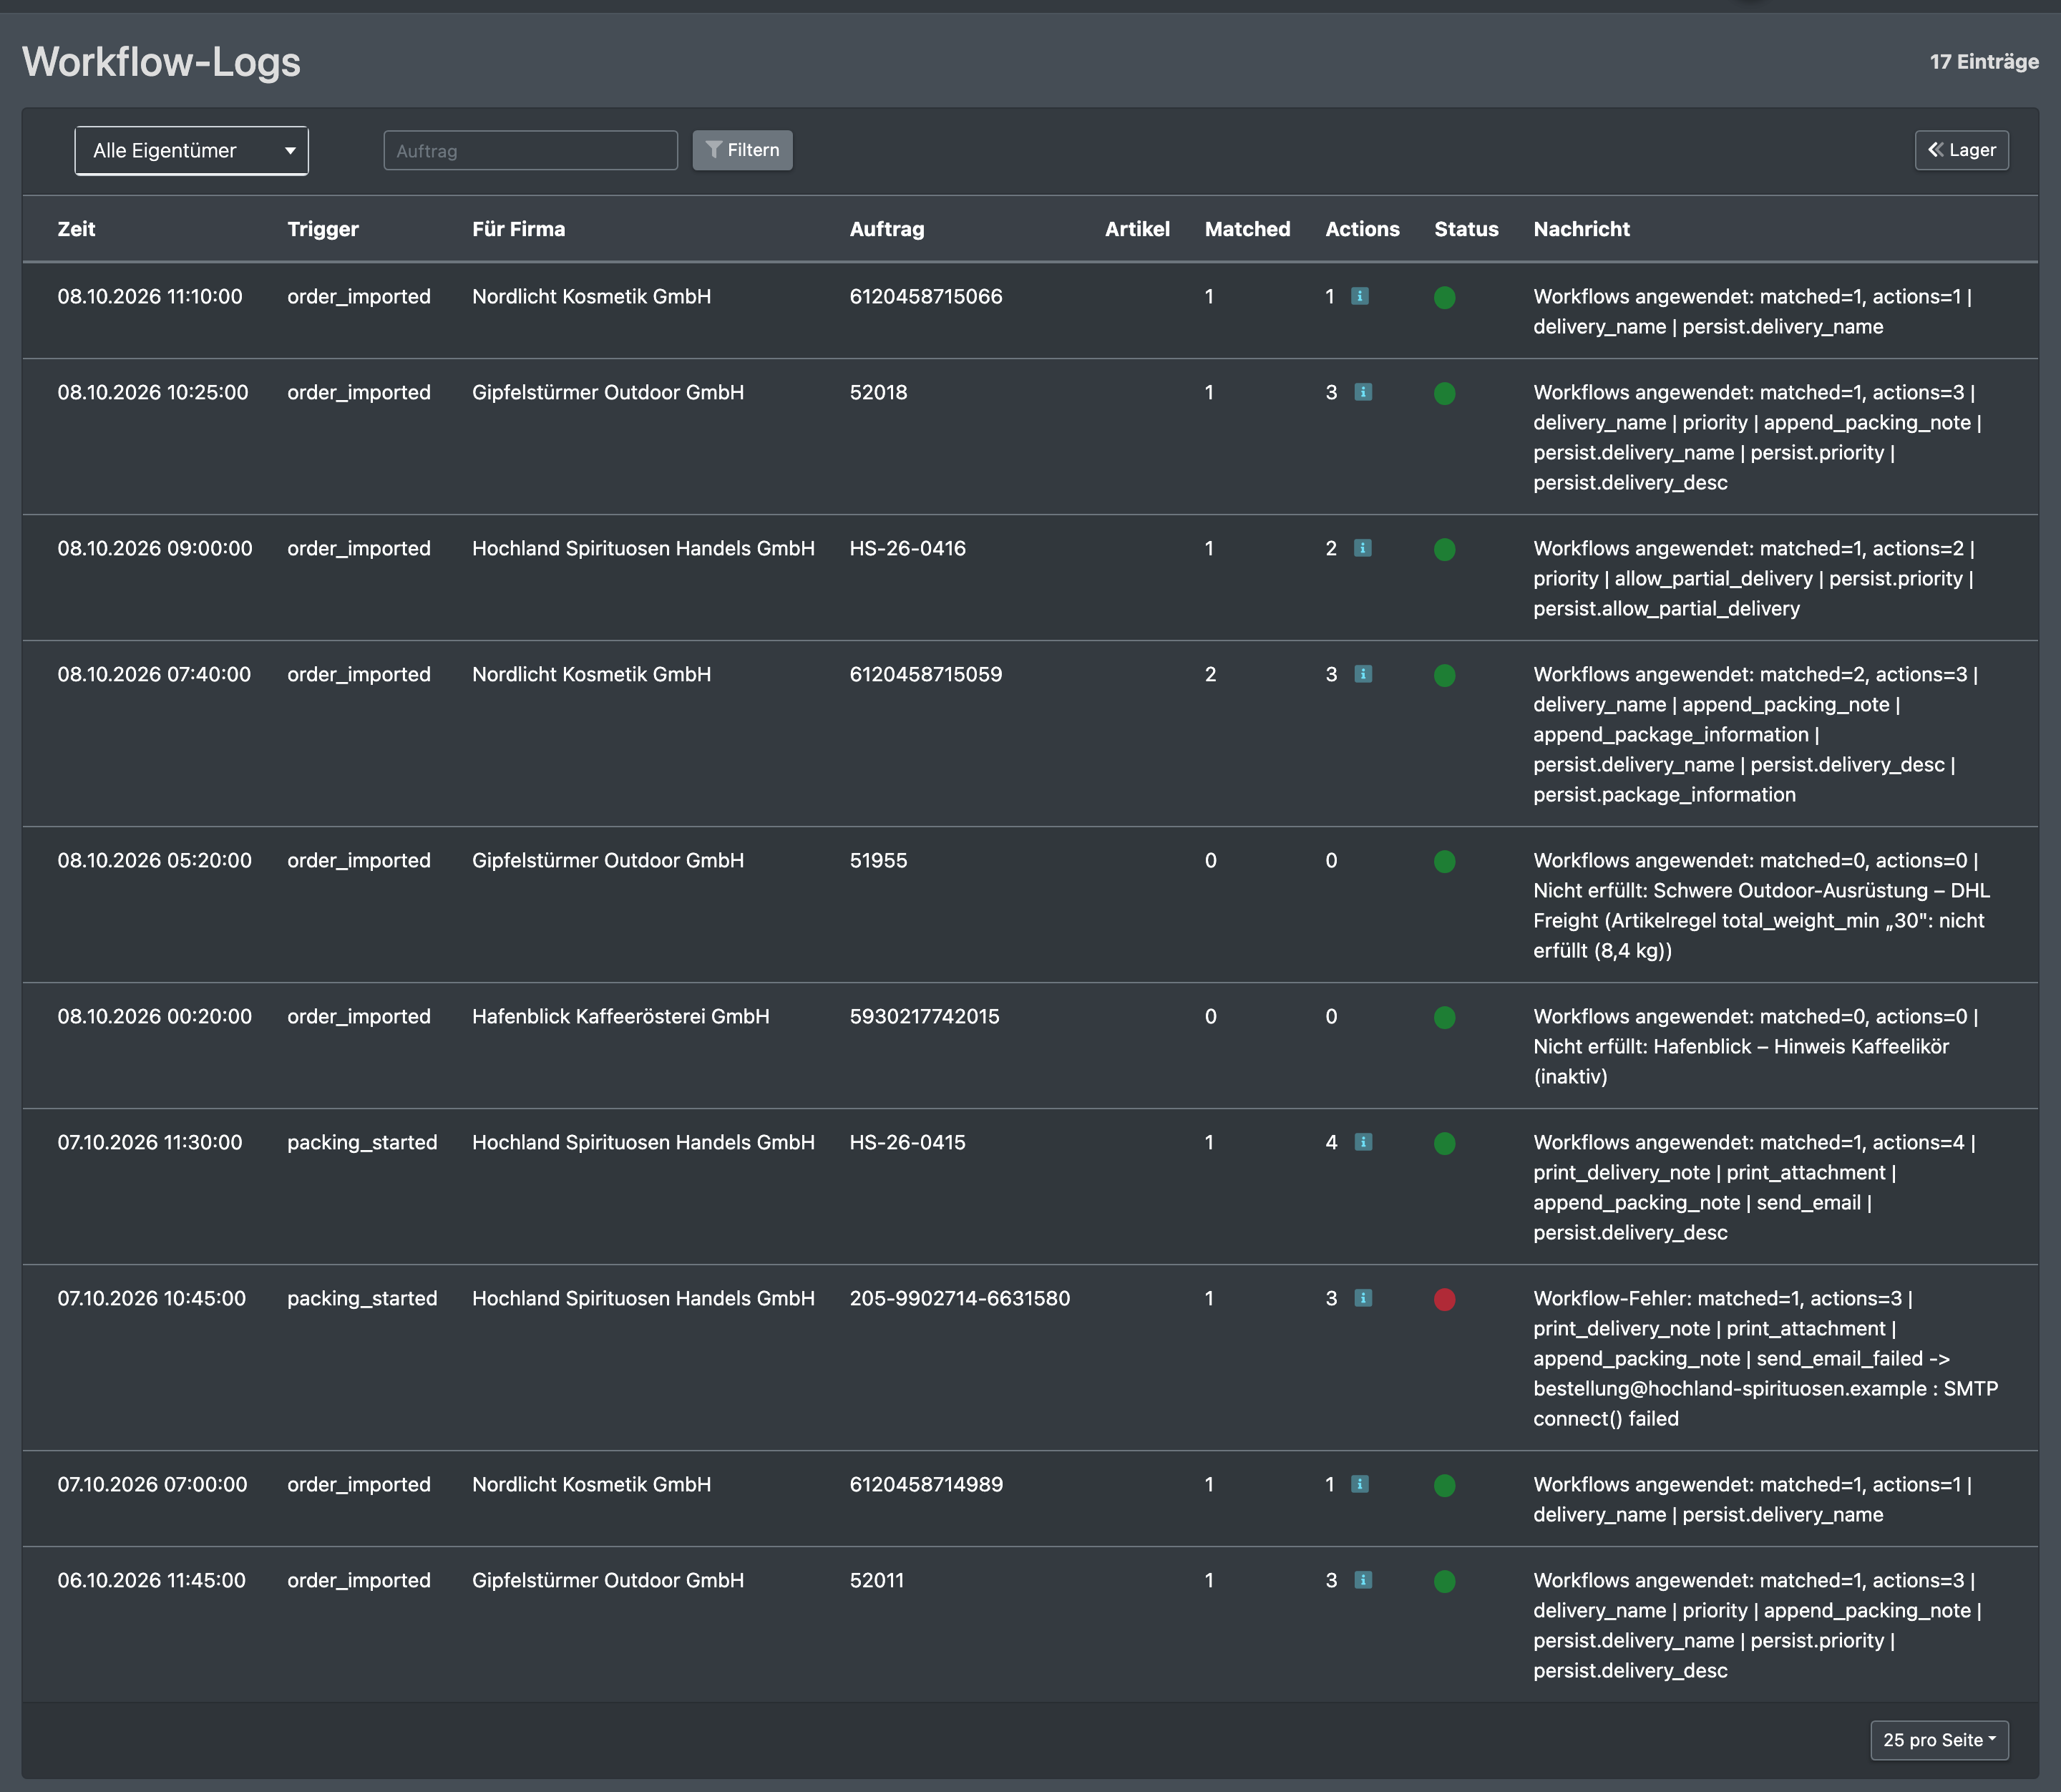Click info icon for order 6120458715066
2061x1792 pixels.
[x=1360, y=296]
